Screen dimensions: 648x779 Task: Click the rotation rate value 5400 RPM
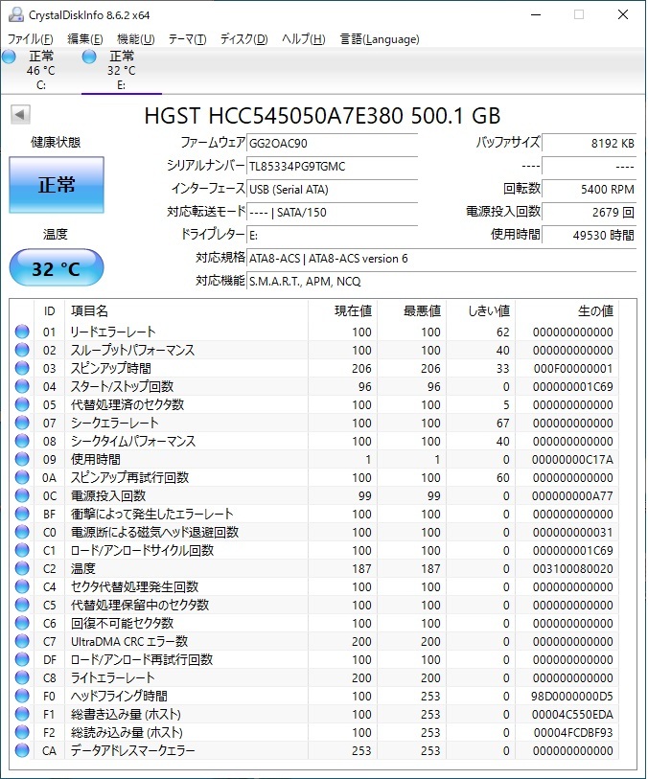pos(589,190)
